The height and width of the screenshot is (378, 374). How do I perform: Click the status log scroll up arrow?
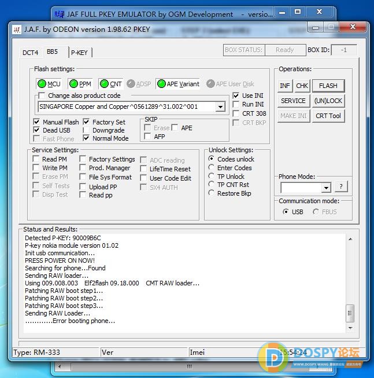[350, 239]
